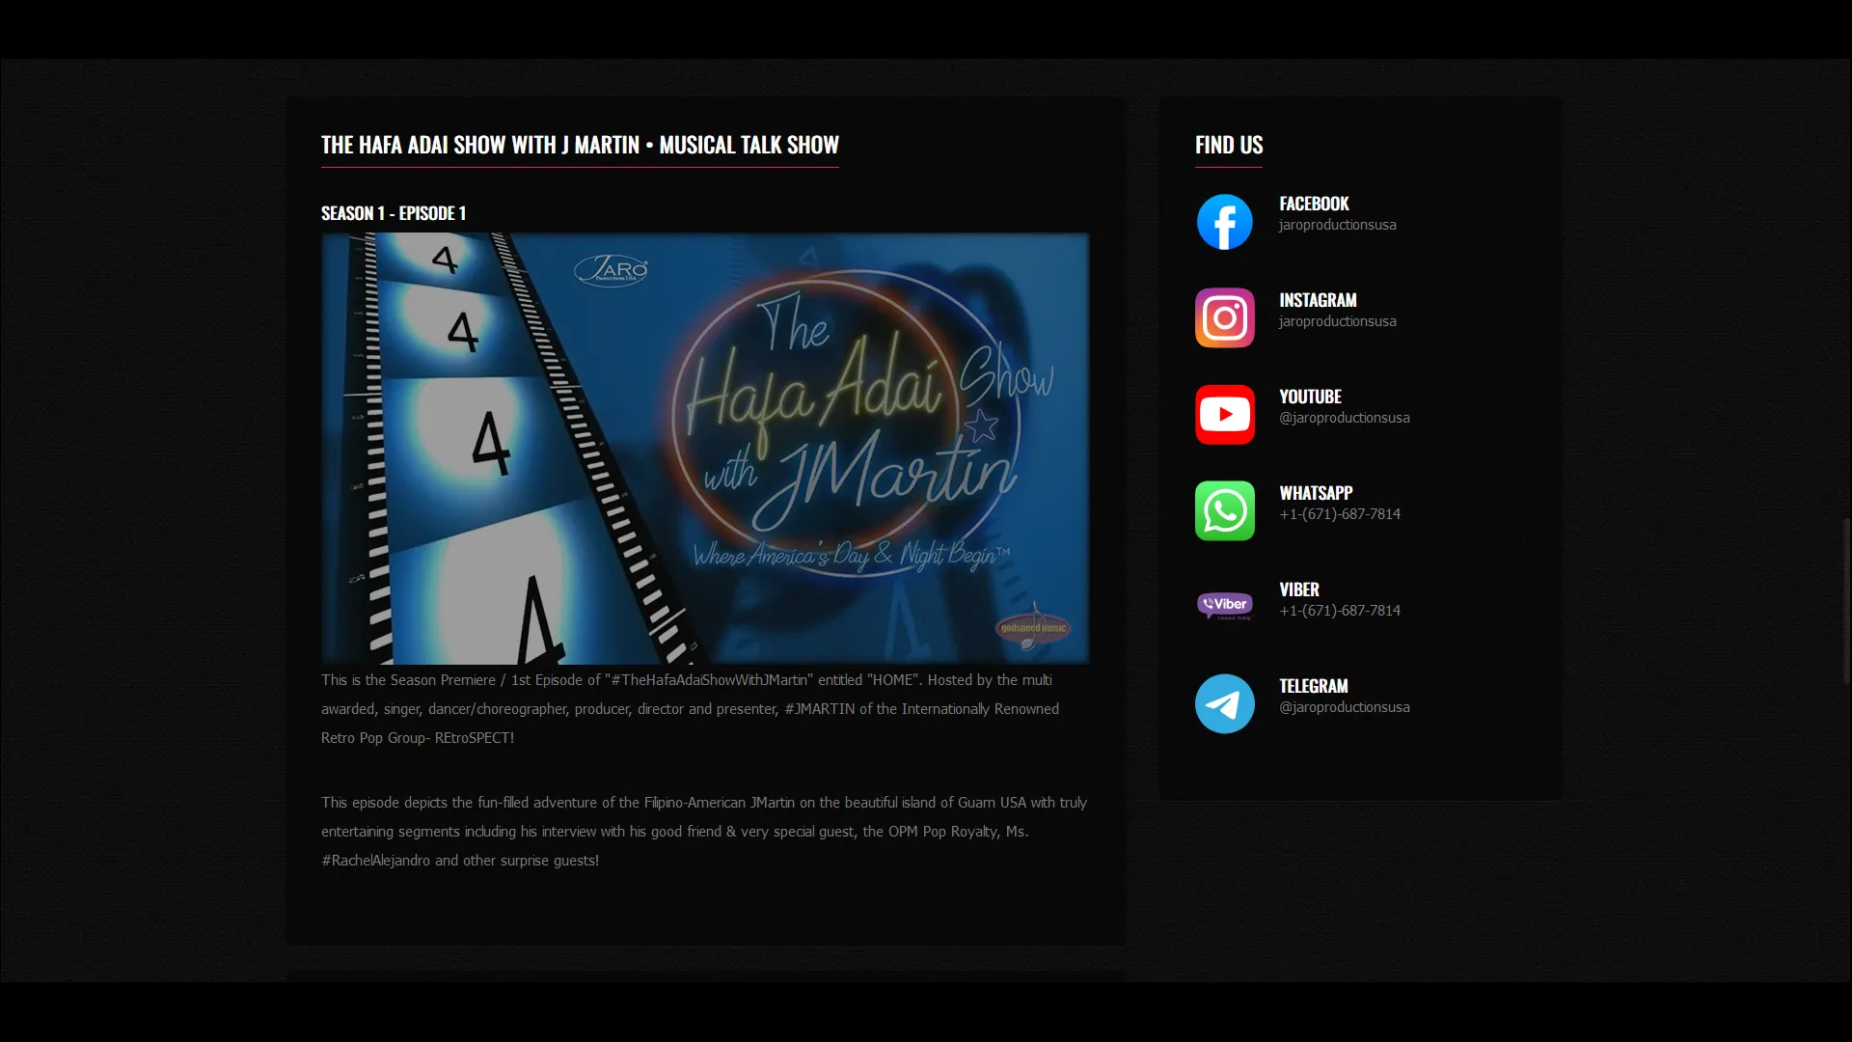Open the Facebook circle icon

1224,222
